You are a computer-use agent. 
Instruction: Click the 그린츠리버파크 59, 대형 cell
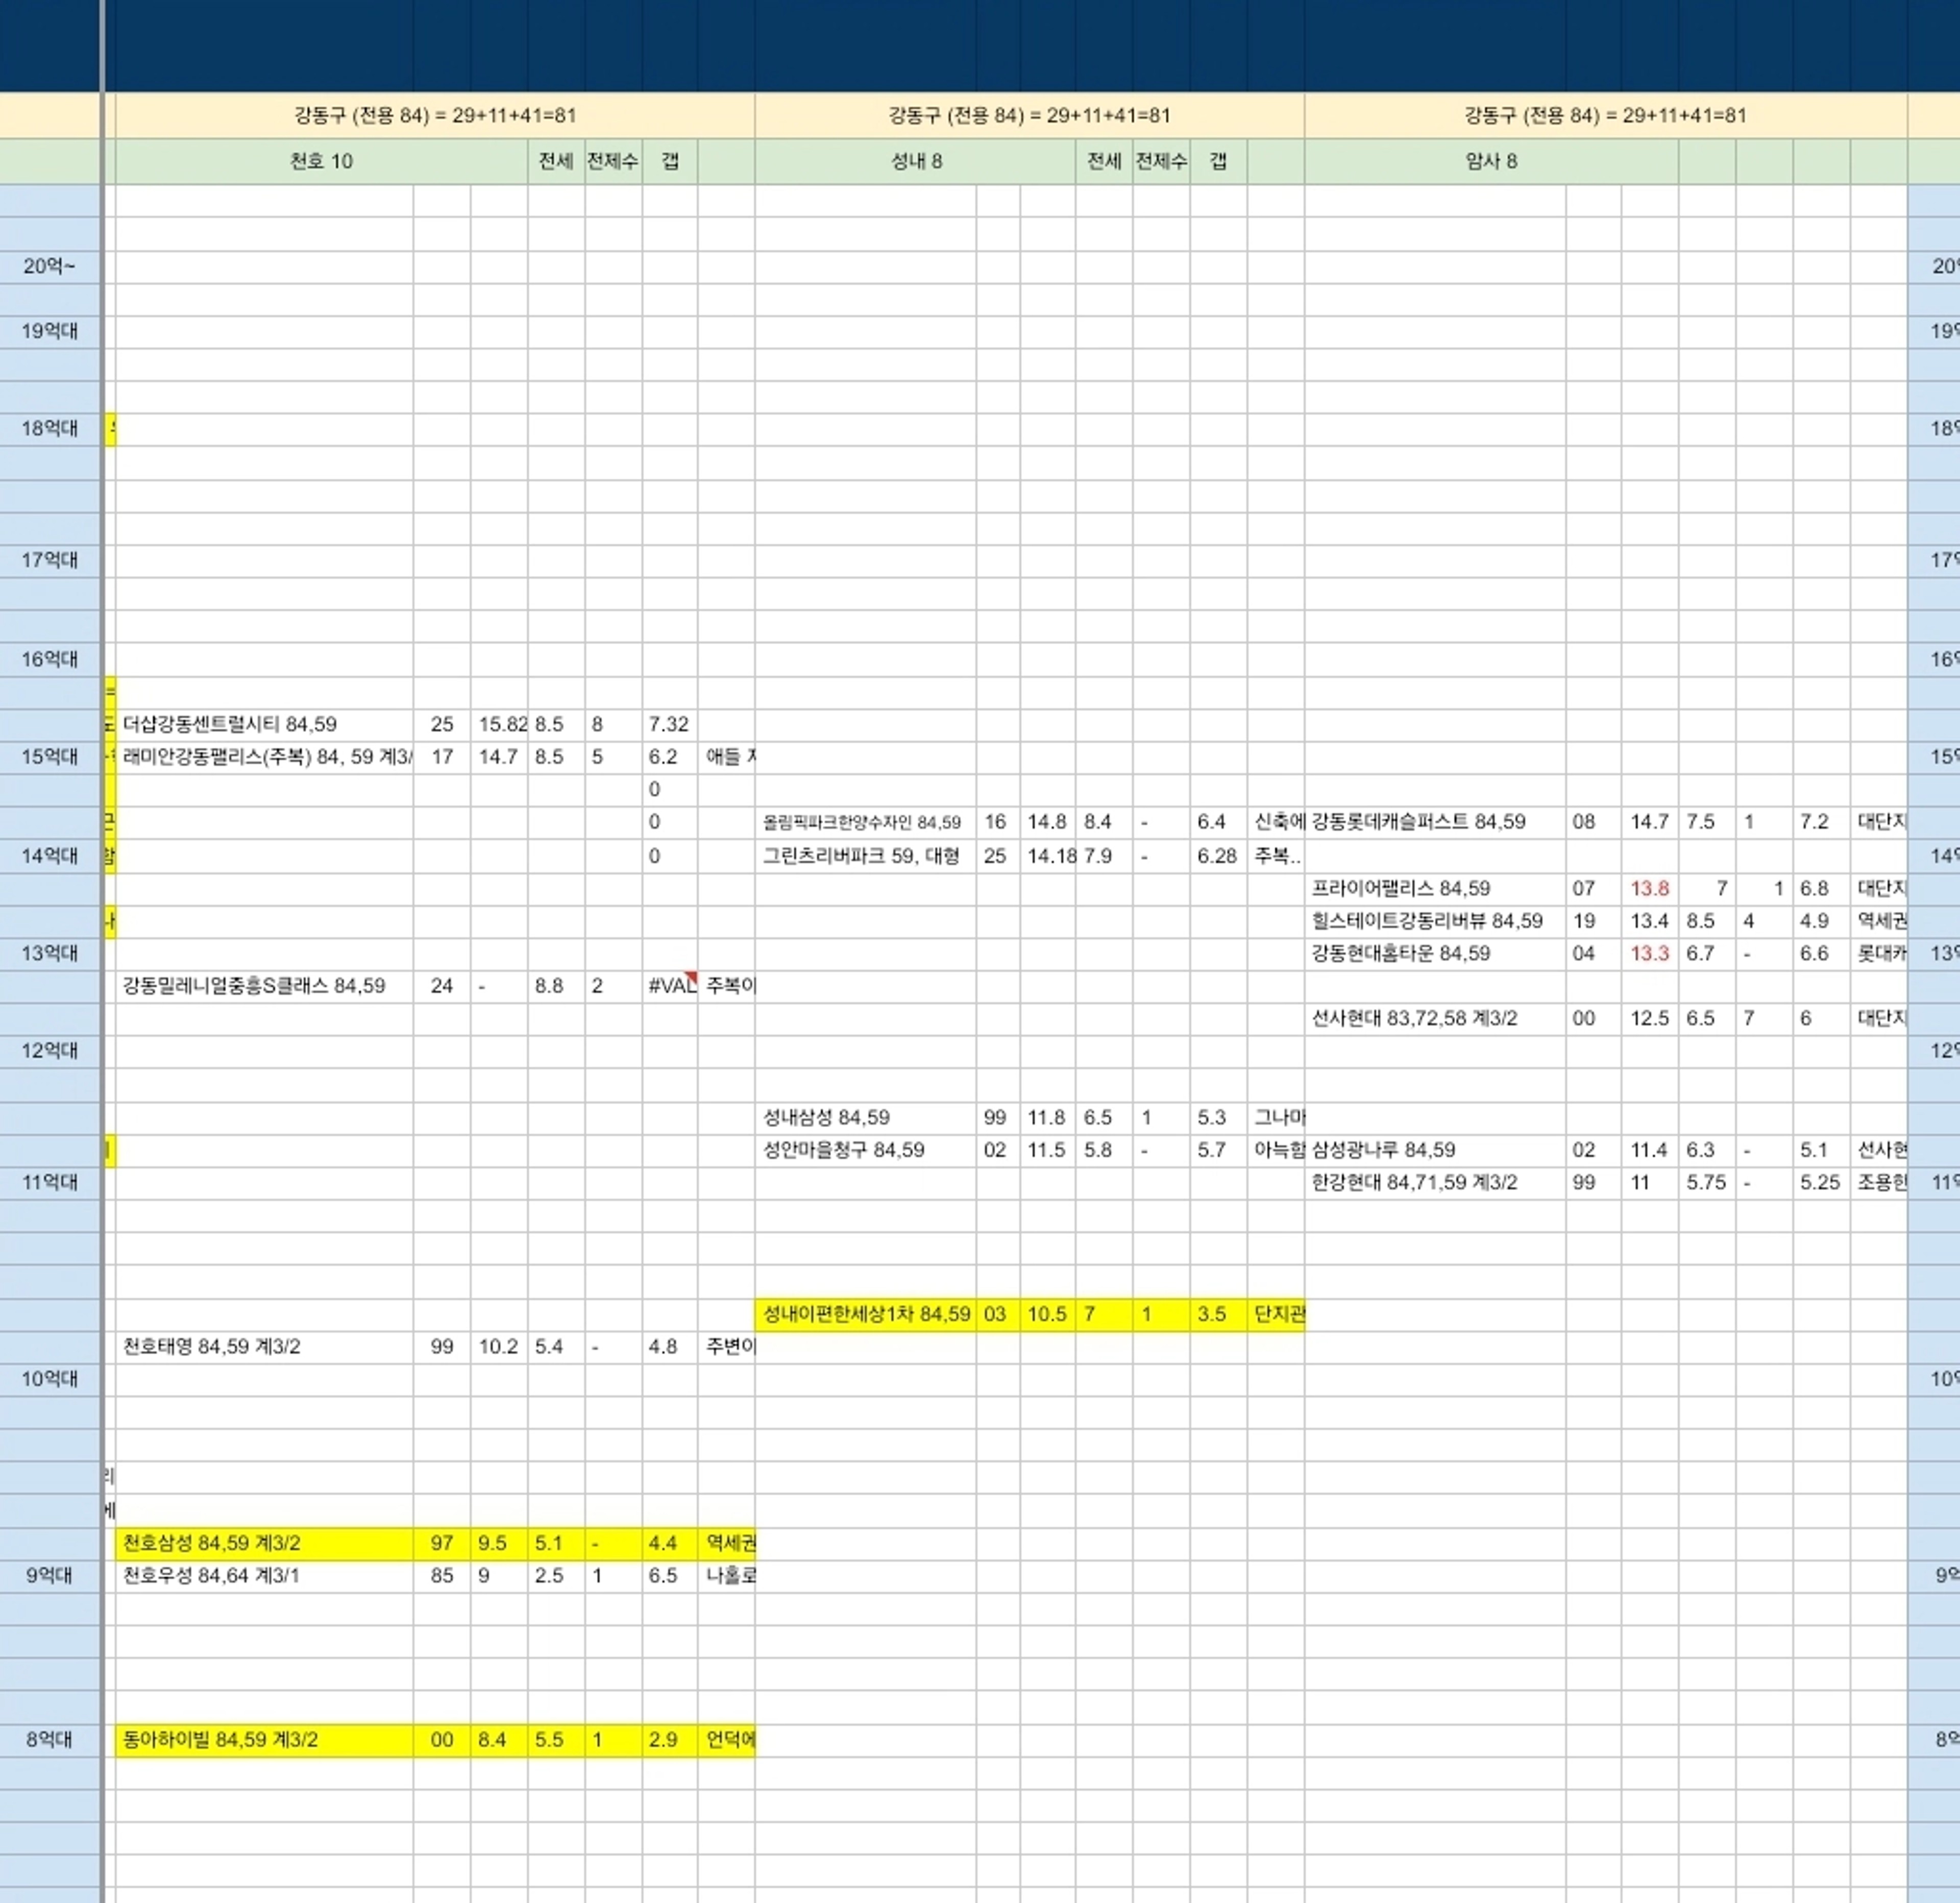coord(865,856)
